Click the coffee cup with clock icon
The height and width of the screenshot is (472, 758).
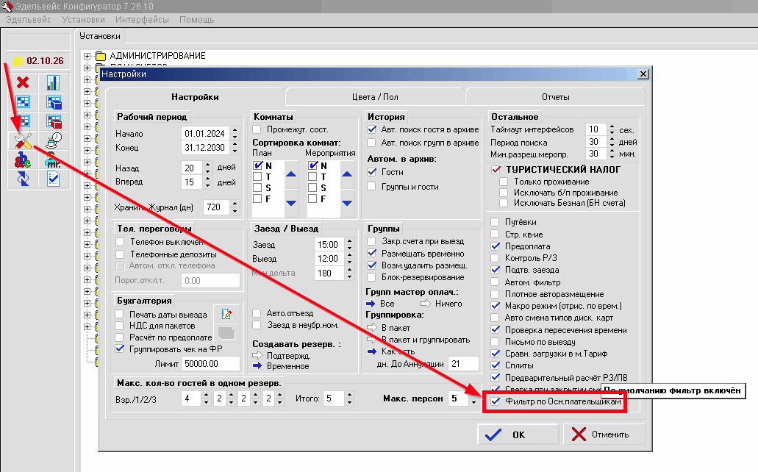(53, 140)
